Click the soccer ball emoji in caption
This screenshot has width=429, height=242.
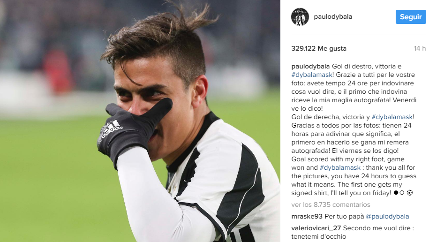(x=410, y=193)
